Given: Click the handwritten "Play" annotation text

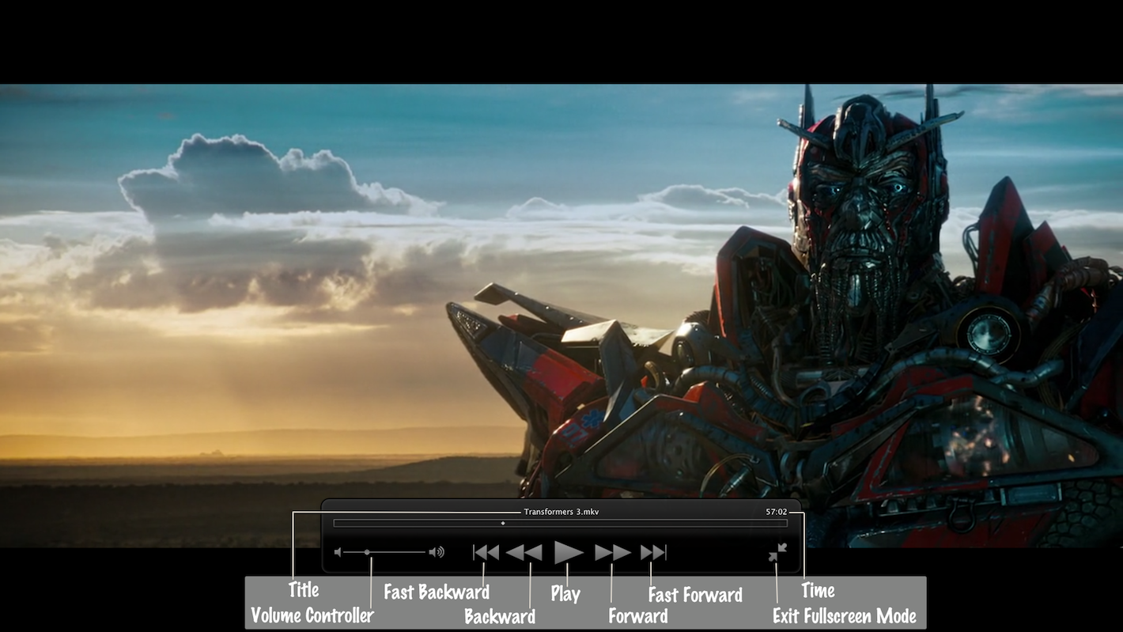Looking at the screenshot, I should 565,594.
